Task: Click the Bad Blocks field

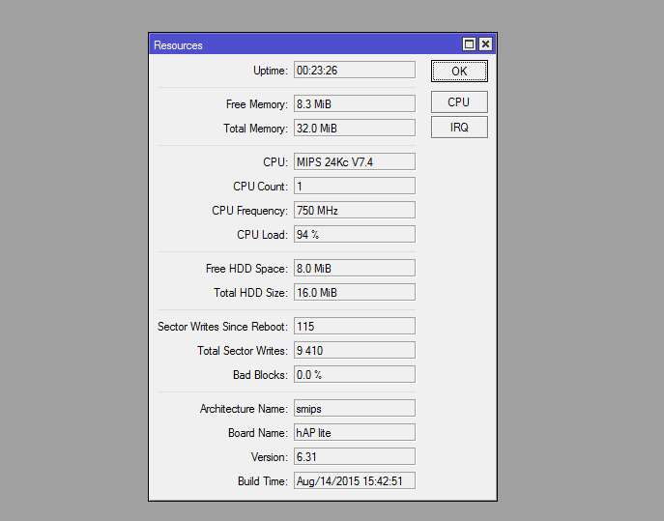Action: (354, 375)
